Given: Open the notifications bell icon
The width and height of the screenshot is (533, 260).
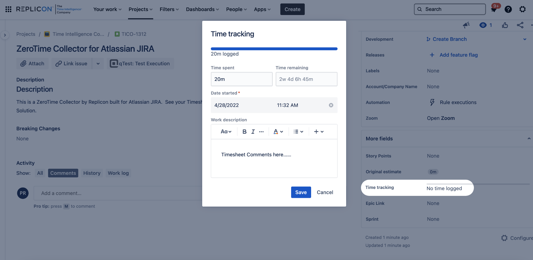Looking at the screenshot, I should pyautogui.click(x=494, y=10).
